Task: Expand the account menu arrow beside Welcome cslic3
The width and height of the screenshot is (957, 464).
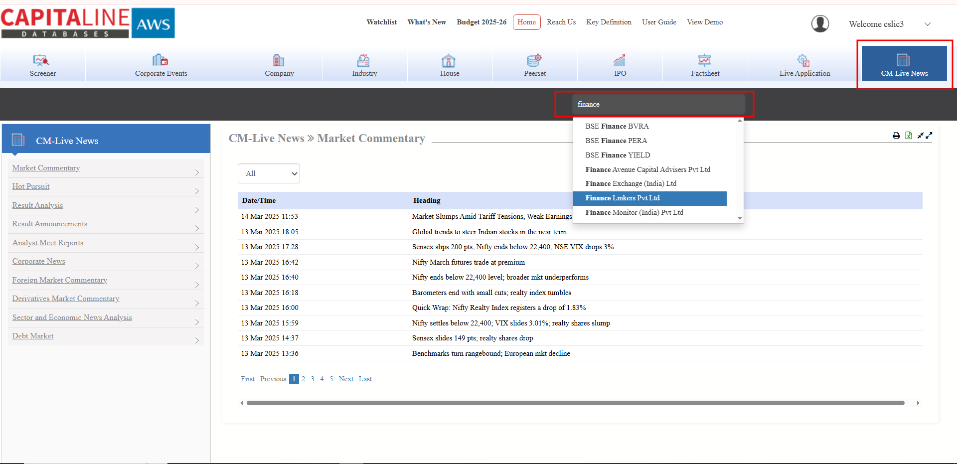Action: (928, 24)
